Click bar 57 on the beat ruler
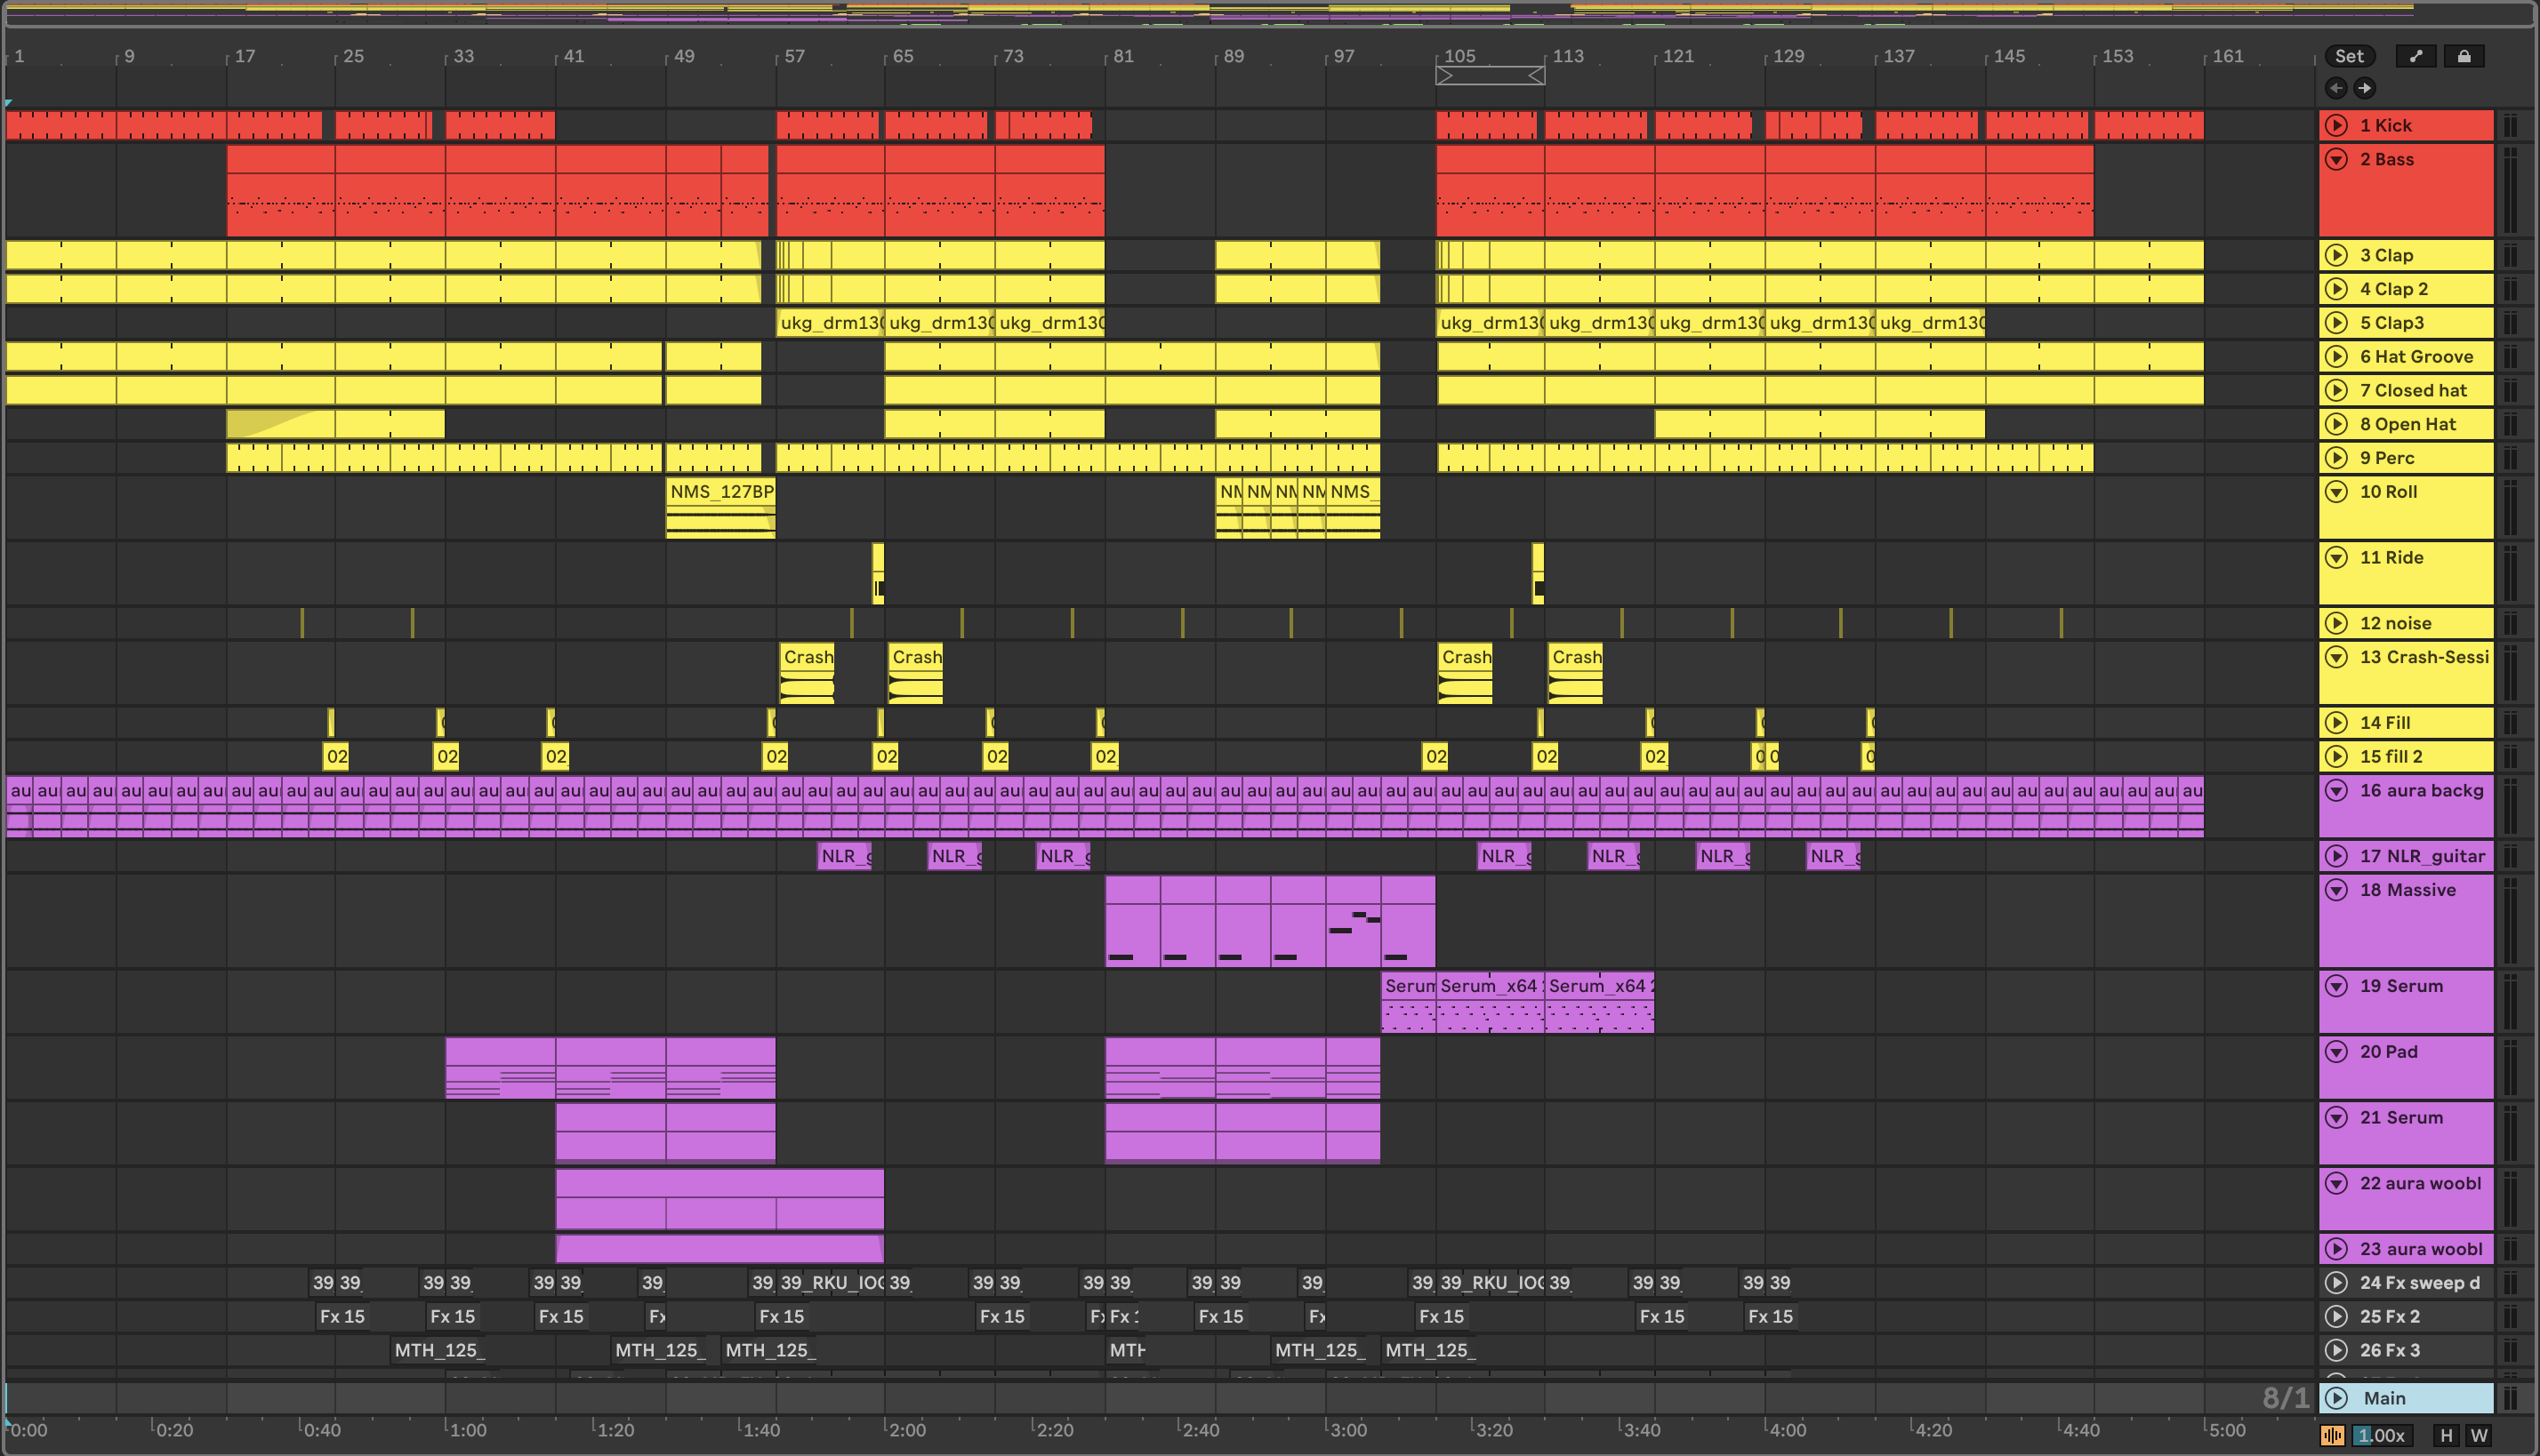Screen dimensions: 2540x1456 [793, 56]
